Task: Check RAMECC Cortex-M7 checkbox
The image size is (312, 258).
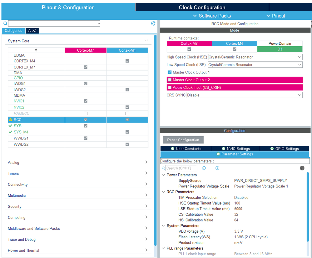Action: (x=86, y=113)
